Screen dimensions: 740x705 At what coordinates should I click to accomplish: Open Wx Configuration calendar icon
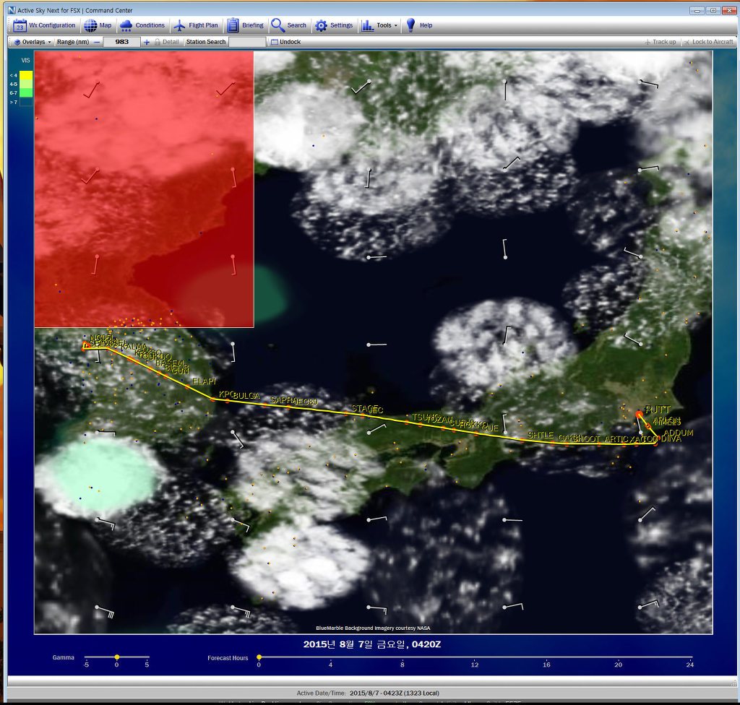pos(20,25)
